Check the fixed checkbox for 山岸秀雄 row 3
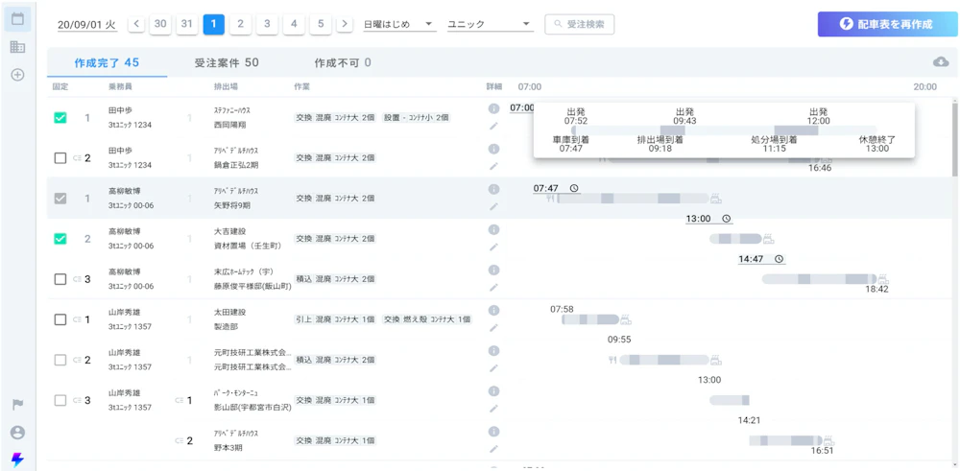Image resolution: width=960 pixels, height=471 pixels. [60, 400]
